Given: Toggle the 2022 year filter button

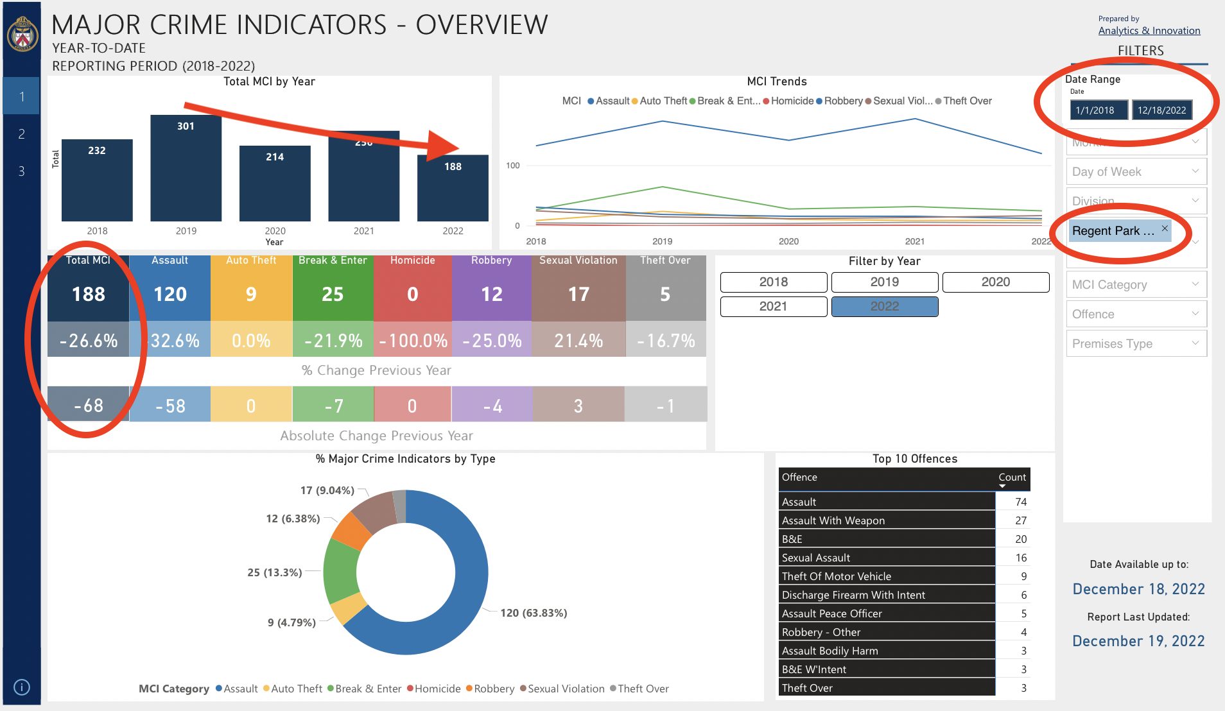Looking at the screenshot, I should tap(884, 307).
